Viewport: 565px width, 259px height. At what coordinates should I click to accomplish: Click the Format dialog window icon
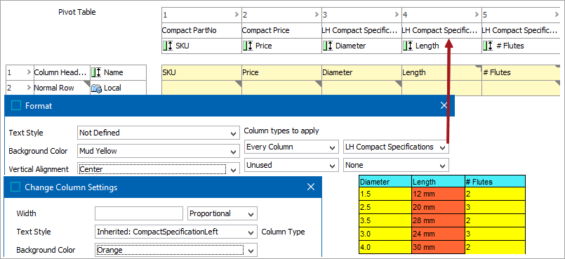click(x=16, y=106)
